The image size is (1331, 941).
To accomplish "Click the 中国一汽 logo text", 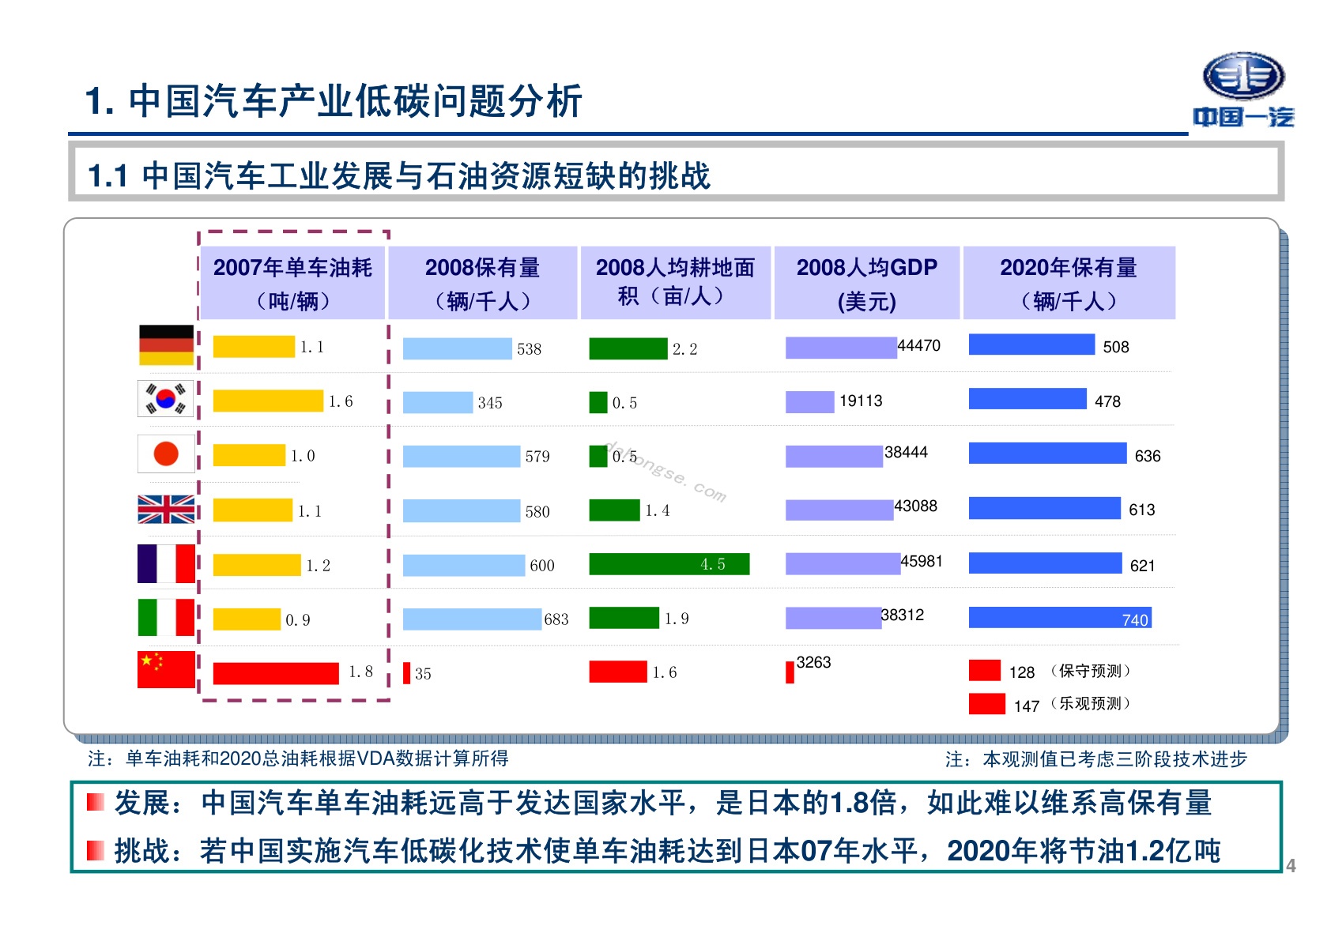I will point(1244,117).
